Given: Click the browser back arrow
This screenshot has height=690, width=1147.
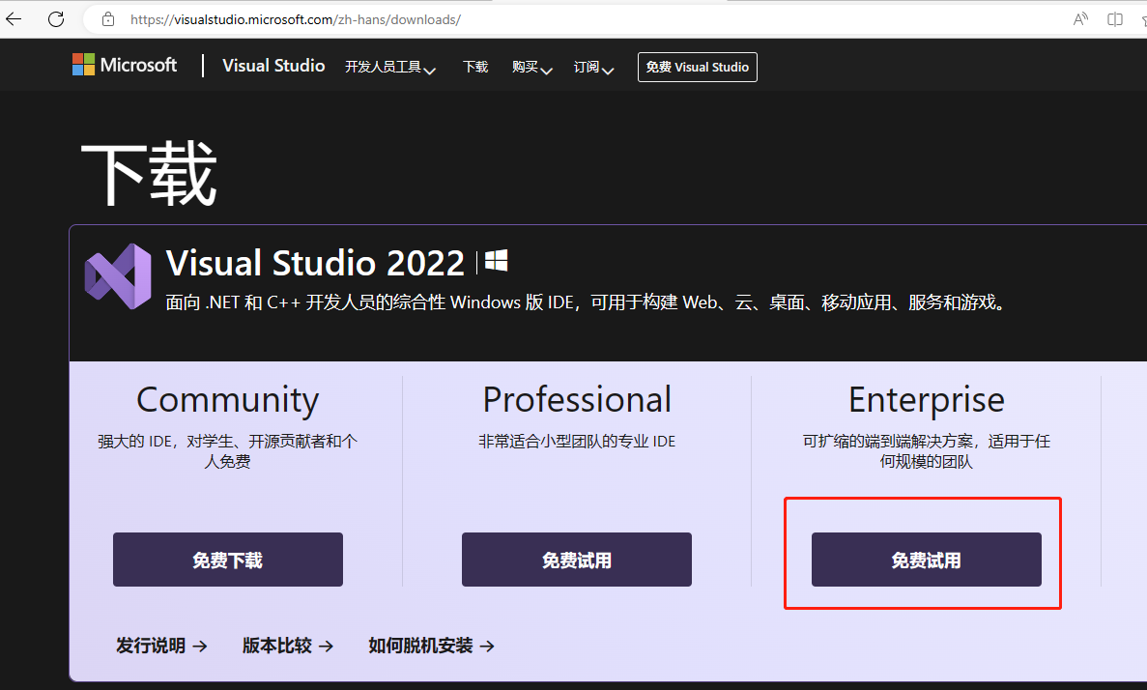Looking at the screenshot, I should [x=14, y=19].
